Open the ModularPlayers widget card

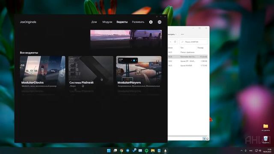click(139, 72)
